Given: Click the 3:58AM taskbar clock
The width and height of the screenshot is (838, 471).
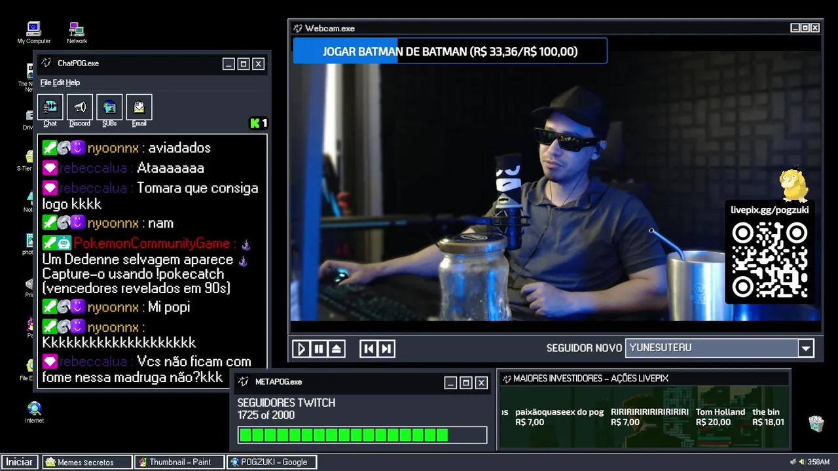Looking at the screenshot, I should 818,462.
